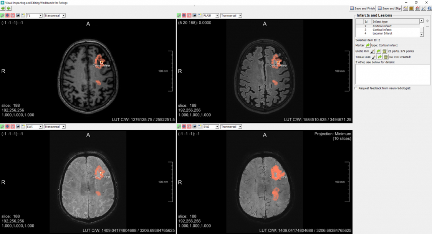
Task: Click note icon in FLAIR viewer toolbar
Action: 199,16
